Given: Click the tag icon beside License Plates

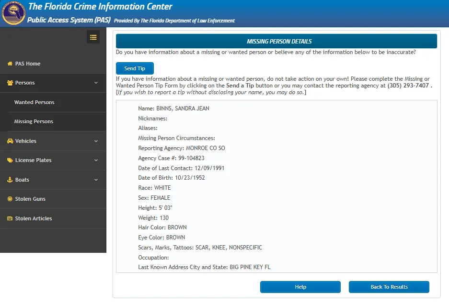Looking at the screenshot, I should click(x=10, y=160).
